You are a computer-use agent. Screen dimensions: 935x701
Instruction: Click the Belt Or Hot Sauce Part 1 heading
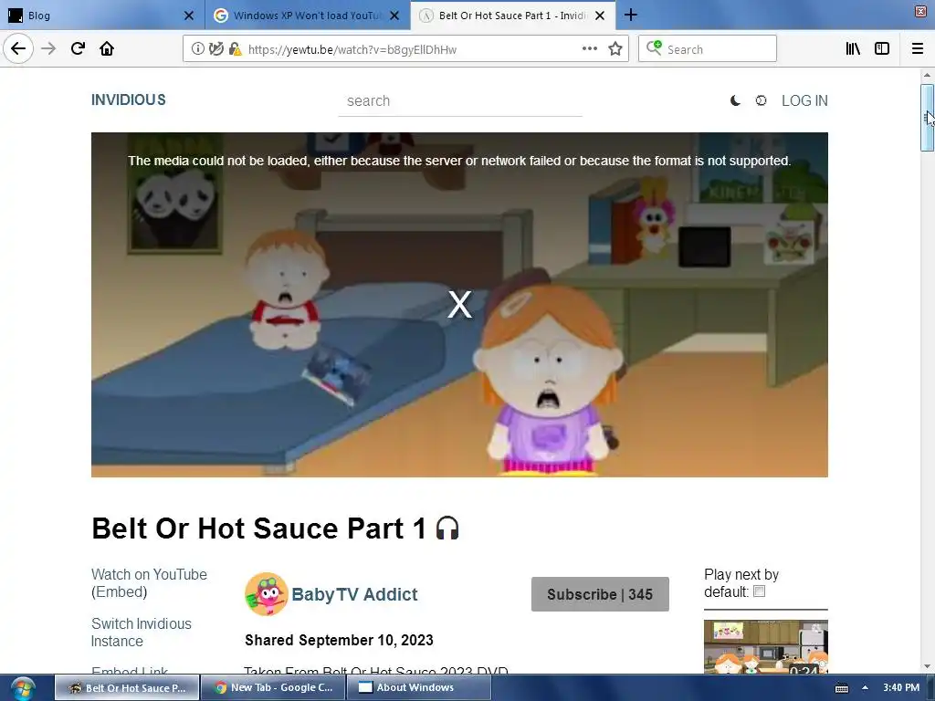point(258,528)
